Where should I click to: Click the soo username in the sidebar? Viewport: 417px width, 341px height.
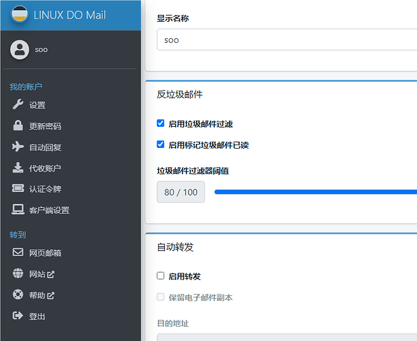click(x=41, y=50)
